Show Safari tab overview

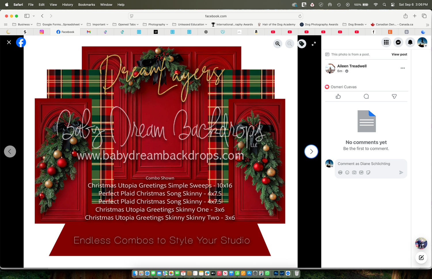click(424, 16)
